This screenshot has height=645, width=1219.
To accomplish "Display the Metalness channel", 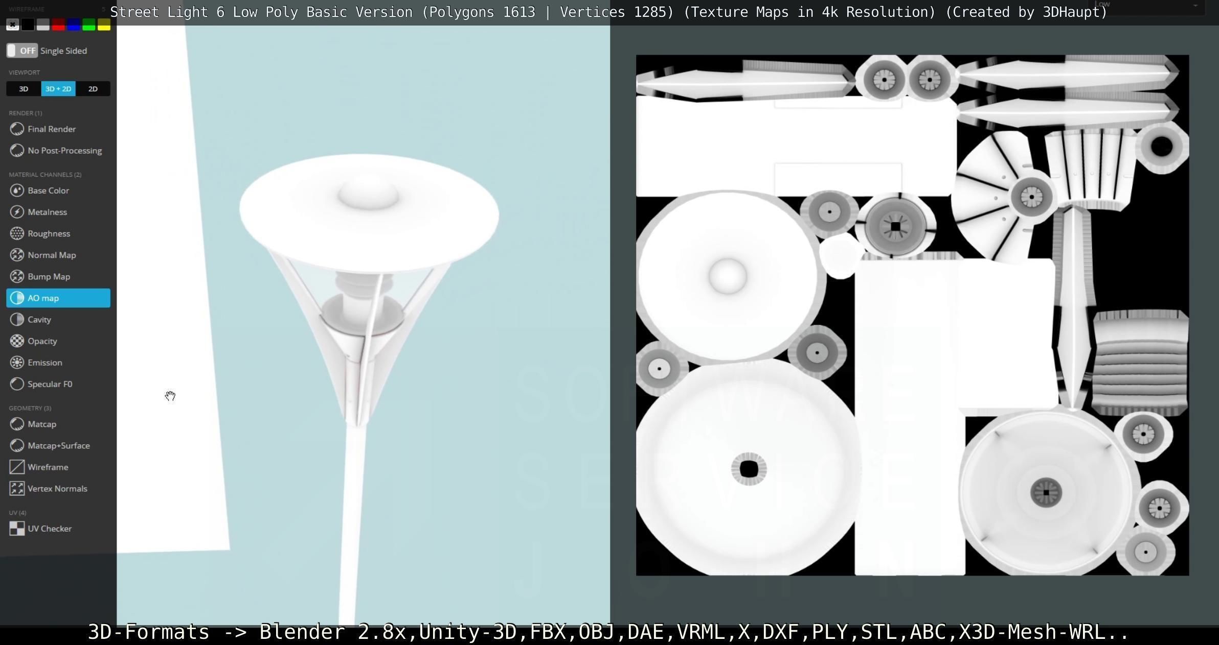I will click(x=58, y=212).
